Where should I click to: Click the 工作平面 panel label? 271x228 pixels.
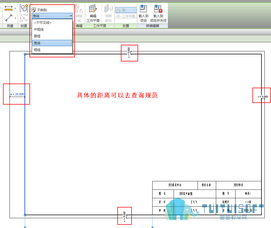coord(100,26)
